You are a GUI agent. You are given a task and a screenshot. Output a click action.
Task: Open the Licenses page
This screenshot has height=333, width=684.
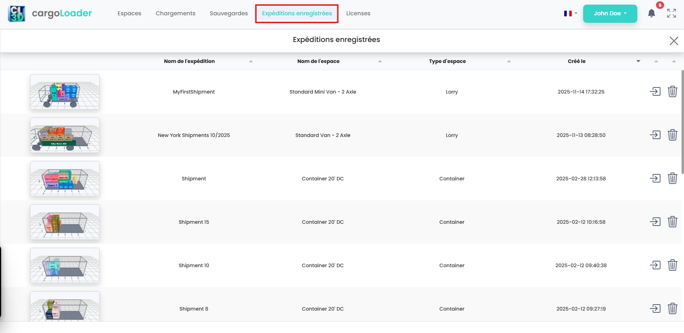[x=358, y=14]
